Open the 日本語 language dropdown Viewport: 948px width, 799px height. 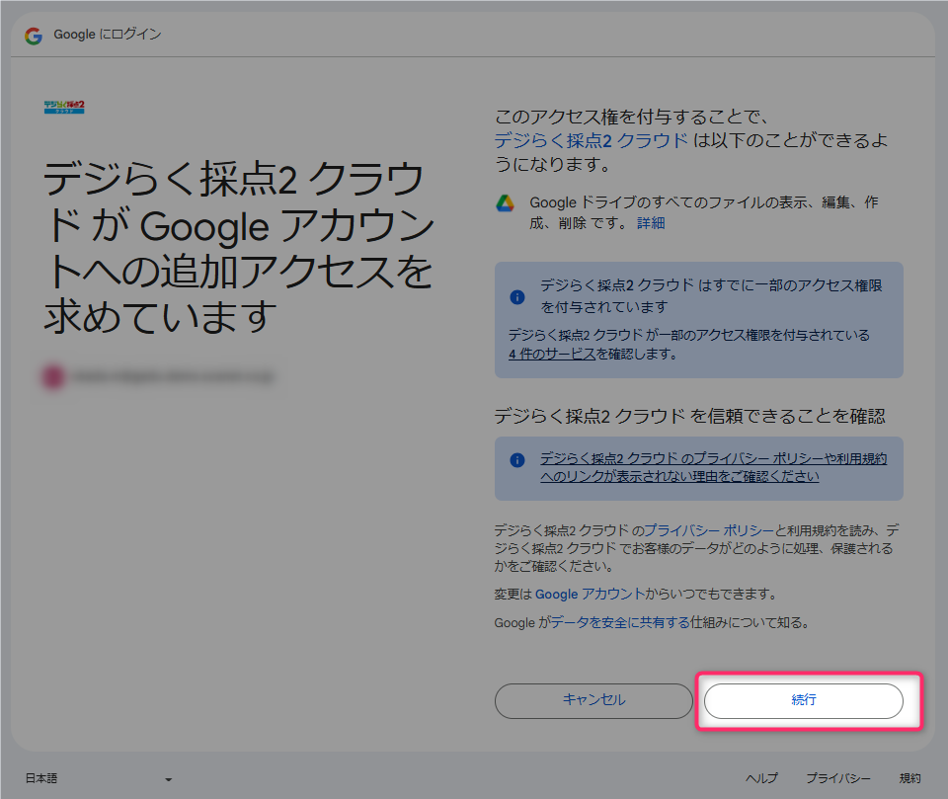pyautogui.click(x=99, y=778)
